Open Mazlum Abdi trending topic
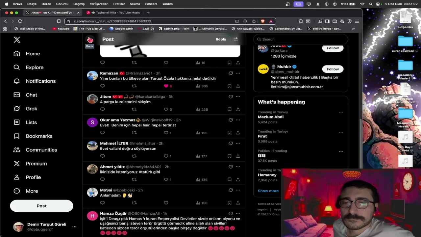 coord(271,117)
